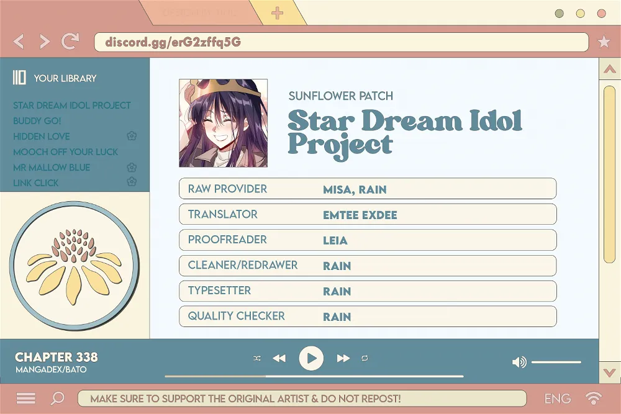
Task: Select the Typesetter row
Action: (x=368, y=290)
